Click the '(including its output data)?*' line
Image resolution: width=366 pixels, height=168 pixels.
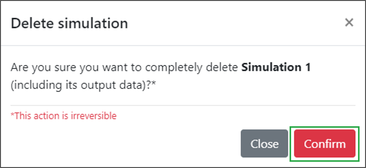click(x=83, y=85)
